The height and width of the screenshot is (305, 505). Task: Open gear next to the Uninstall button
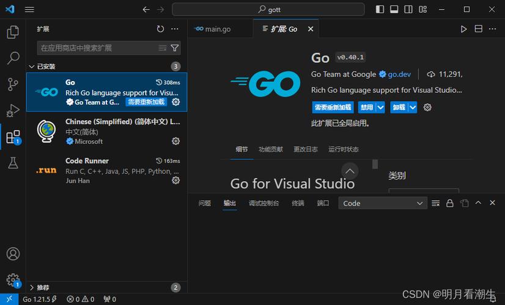[427, 107]
